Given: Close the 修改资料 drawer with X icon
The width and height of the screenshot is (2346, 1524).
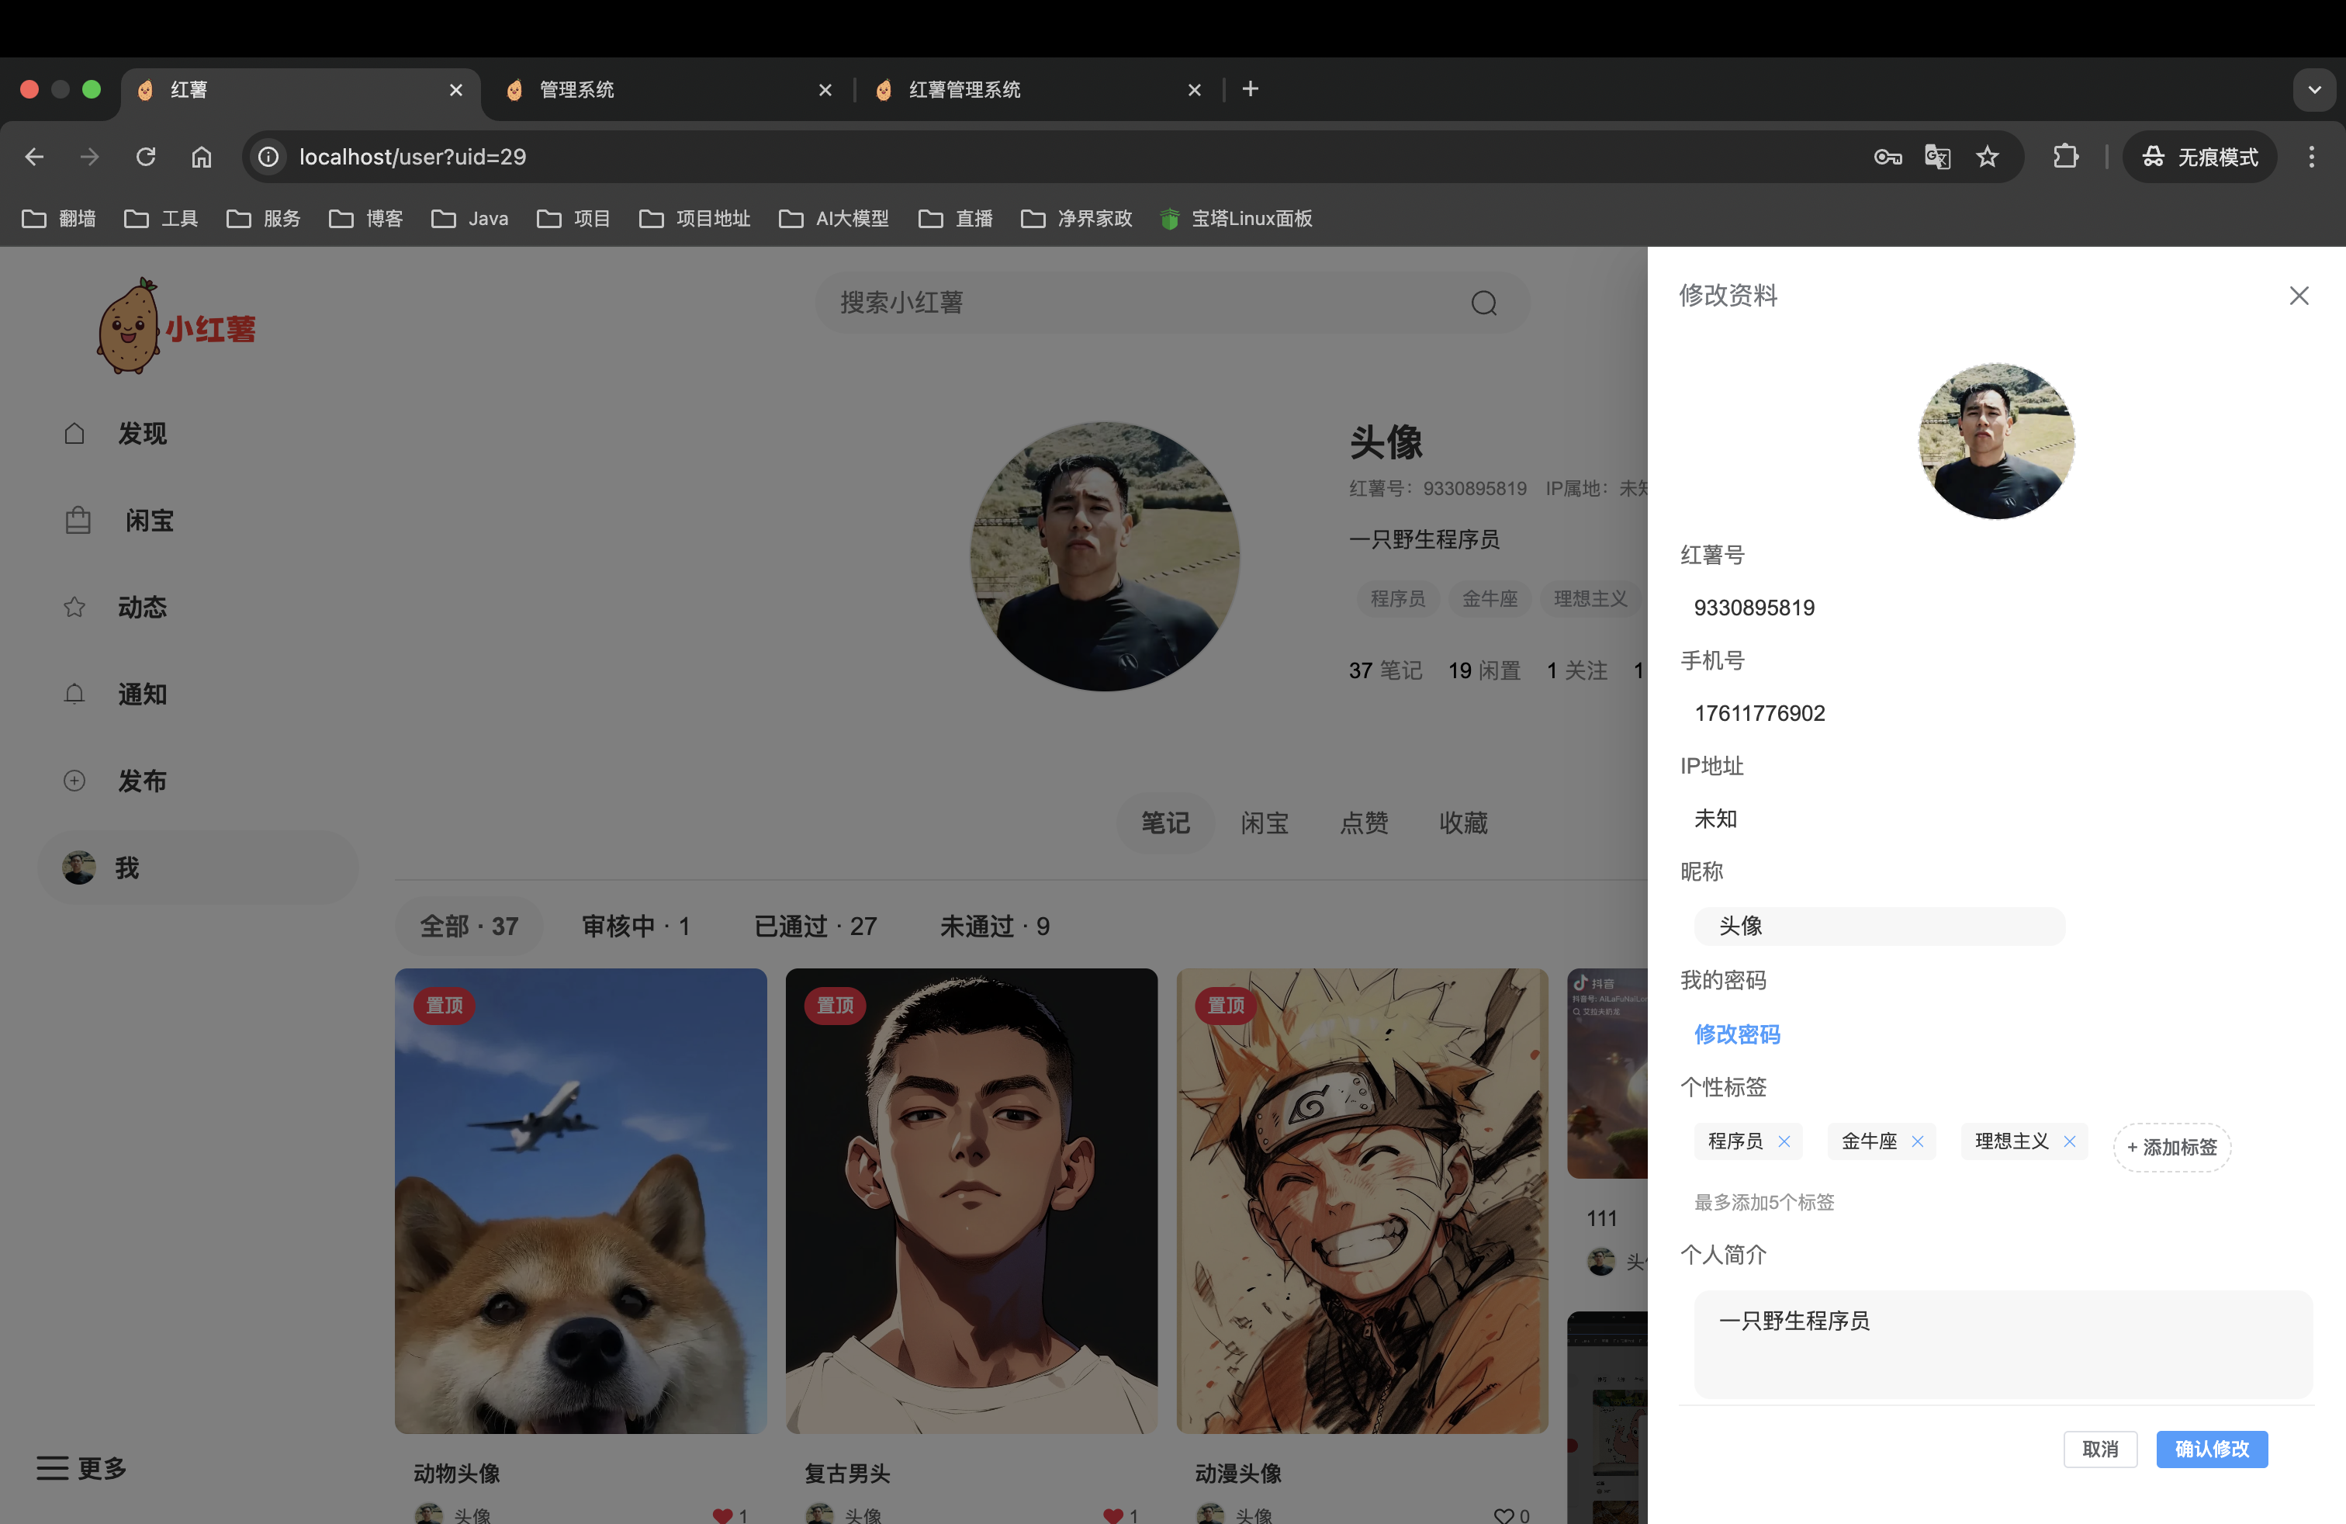Looking at the screenshot, I should [x=2299, y=296].
